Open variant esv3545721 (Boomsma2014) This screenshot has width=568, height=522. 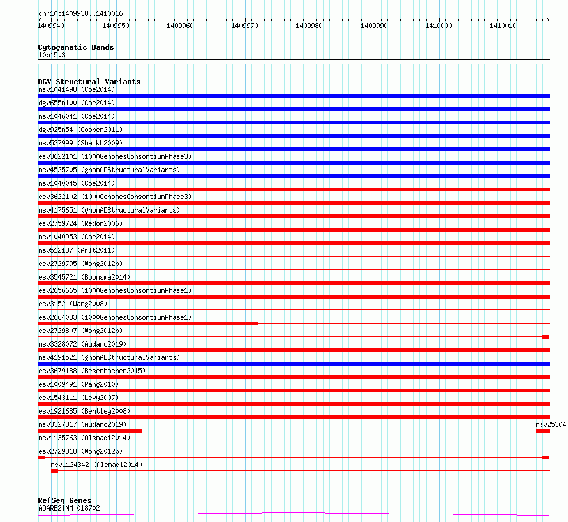click(x=84, y=277)
